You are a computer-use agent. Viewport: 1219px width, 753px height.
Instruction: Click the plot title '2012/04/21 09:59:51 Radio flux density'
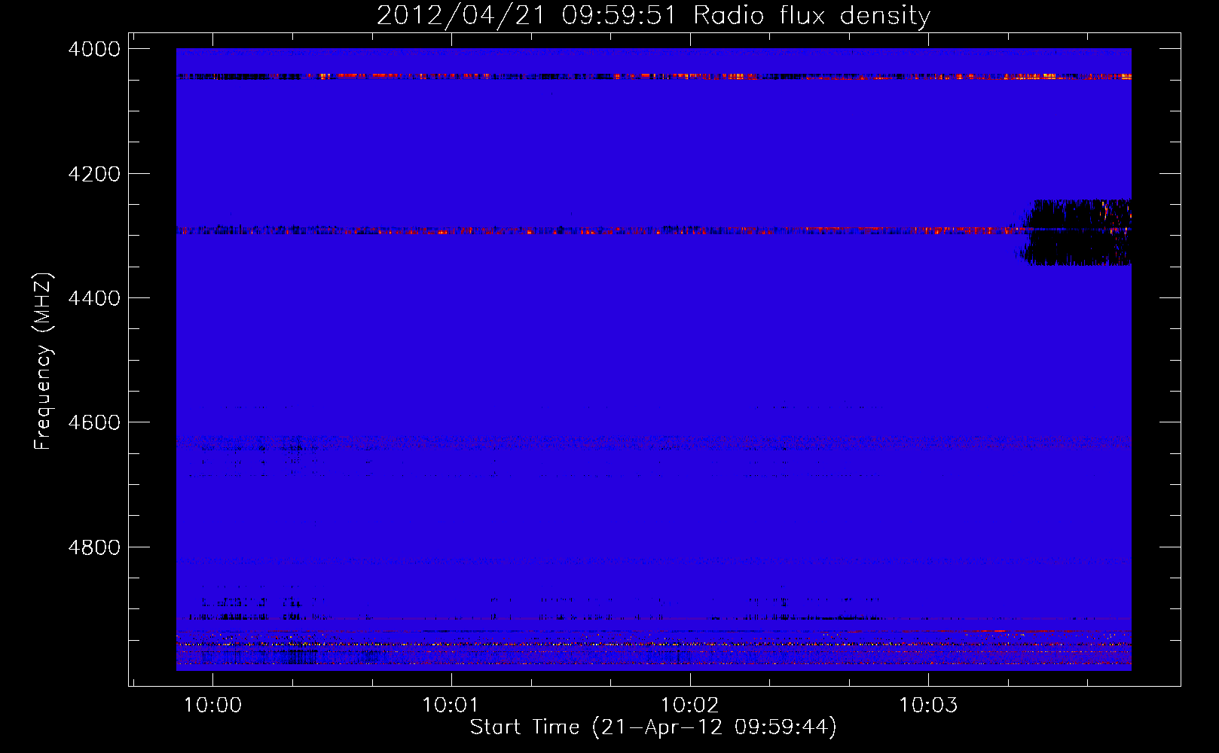click(653, 15)
